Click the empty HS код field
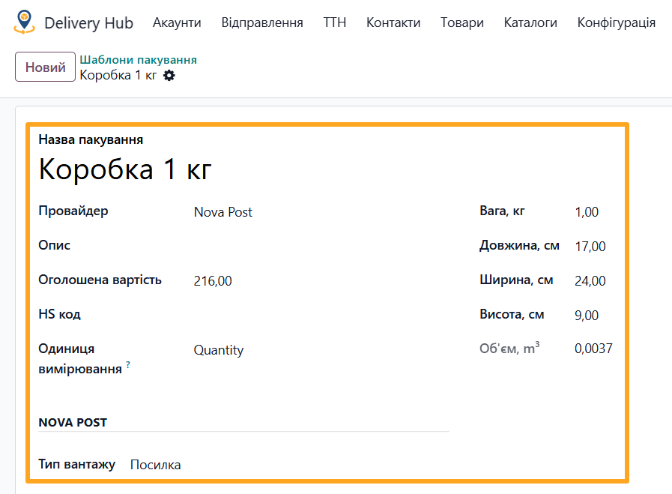The image size is (672, 494). 321,315
